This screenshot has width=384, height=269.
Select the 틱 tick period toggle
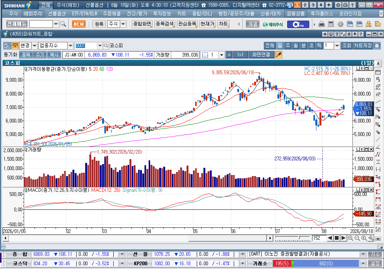319,45
